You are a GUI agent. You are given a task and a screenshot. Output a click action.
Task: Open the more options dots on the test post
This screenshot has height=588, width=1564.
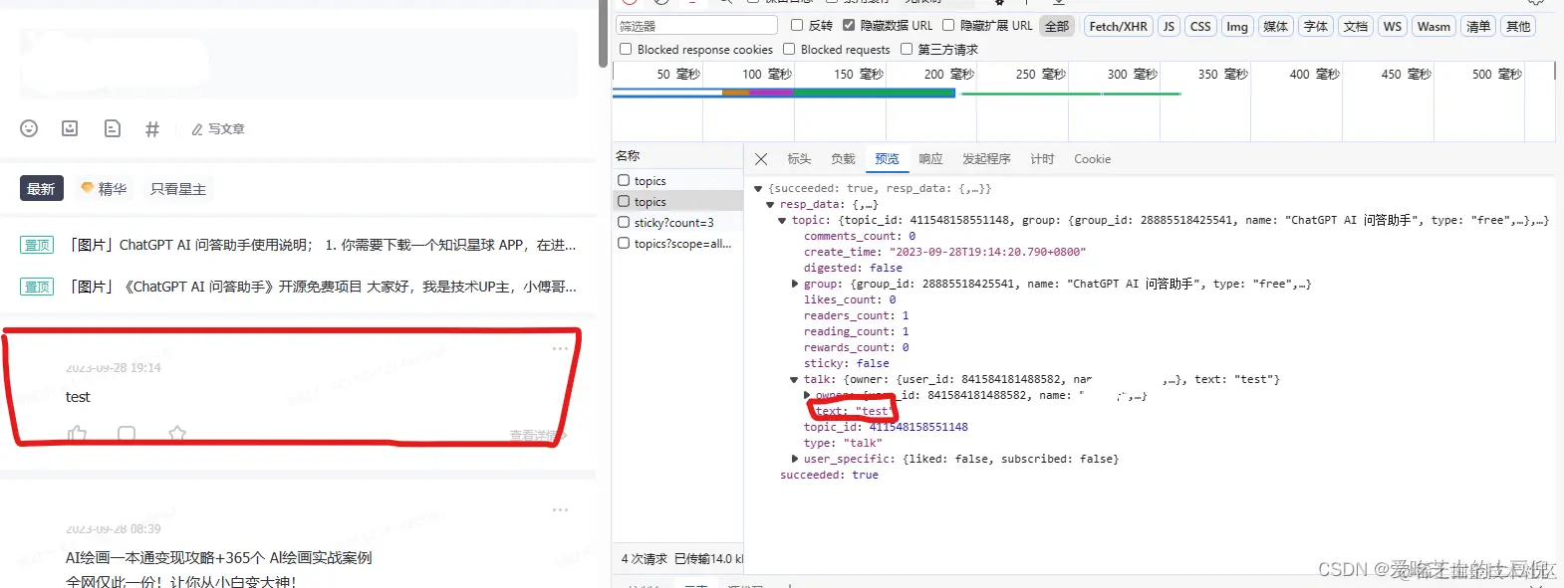coord(560,348)
